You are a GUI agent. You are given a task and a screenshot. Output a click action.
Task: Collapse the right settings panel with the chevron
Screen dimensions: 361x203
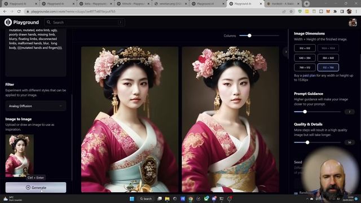click(x=286, y=52)
